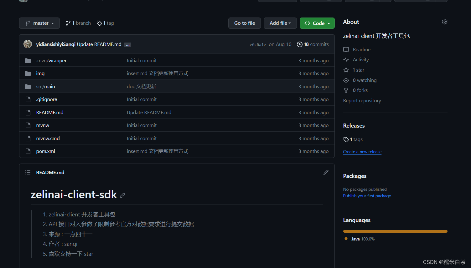
Task: Open the img folder
Action: tap(40, 73)
